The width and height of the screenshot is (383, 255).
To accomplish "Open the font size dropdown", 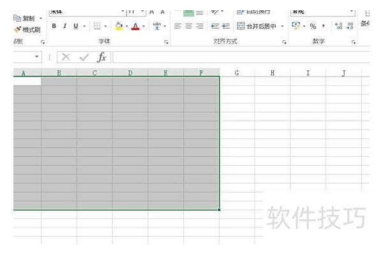I will [142, 11].
